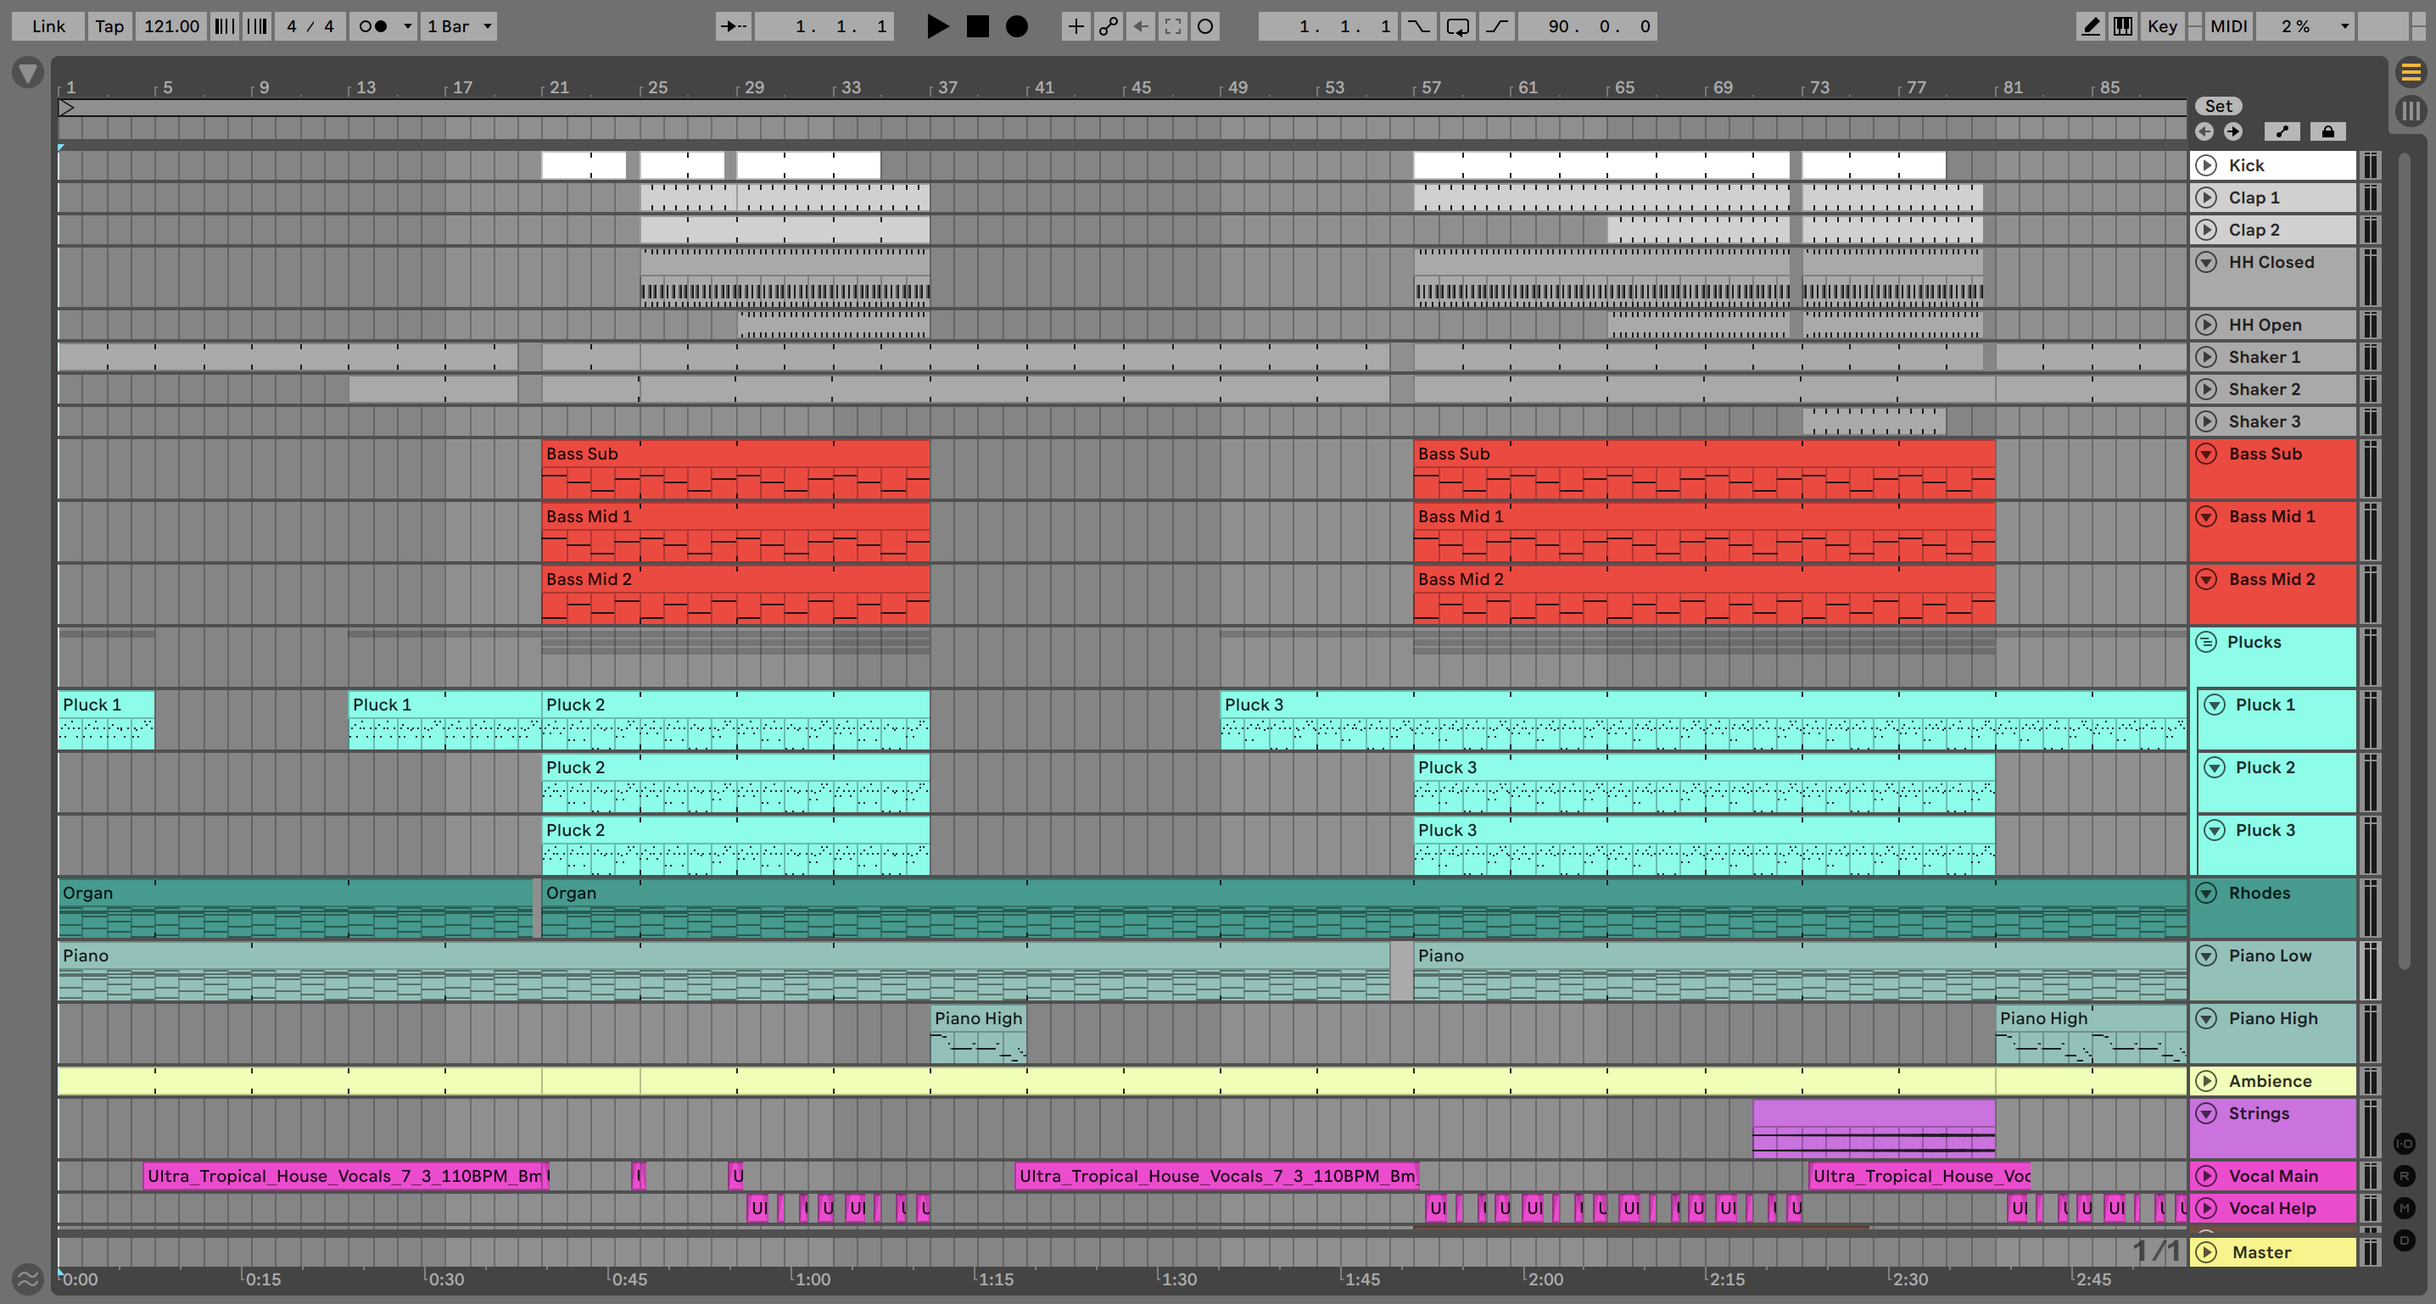Image resolution: width=2436 pixels, height=1304 pixels.
Task: Collapse the Plucks group track
Action: pos(2206,642)
